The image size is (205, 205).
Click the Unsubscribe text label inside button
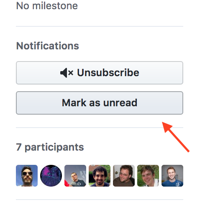(108, 73)
